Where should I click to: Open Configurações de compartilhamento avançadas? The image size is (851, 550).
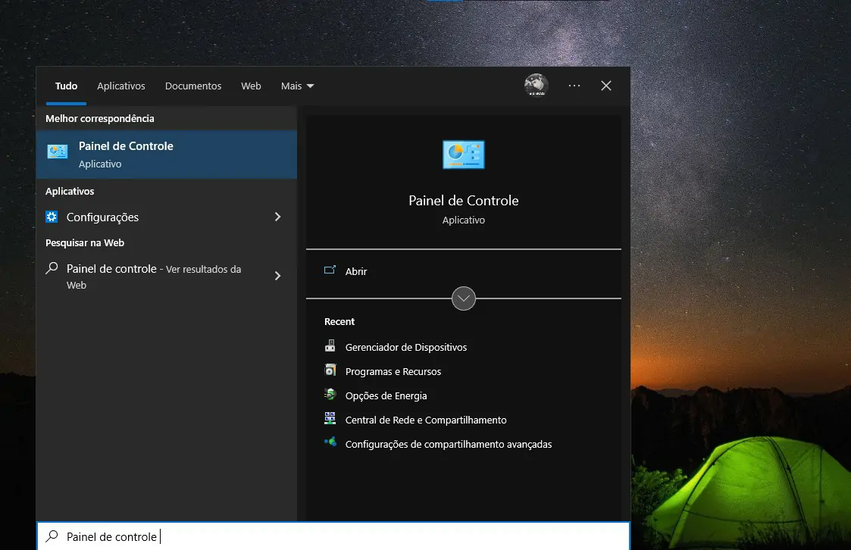[x=449, y=444]
